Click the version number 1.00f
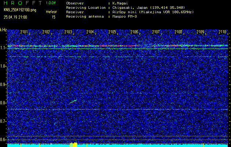 point(51,3)
